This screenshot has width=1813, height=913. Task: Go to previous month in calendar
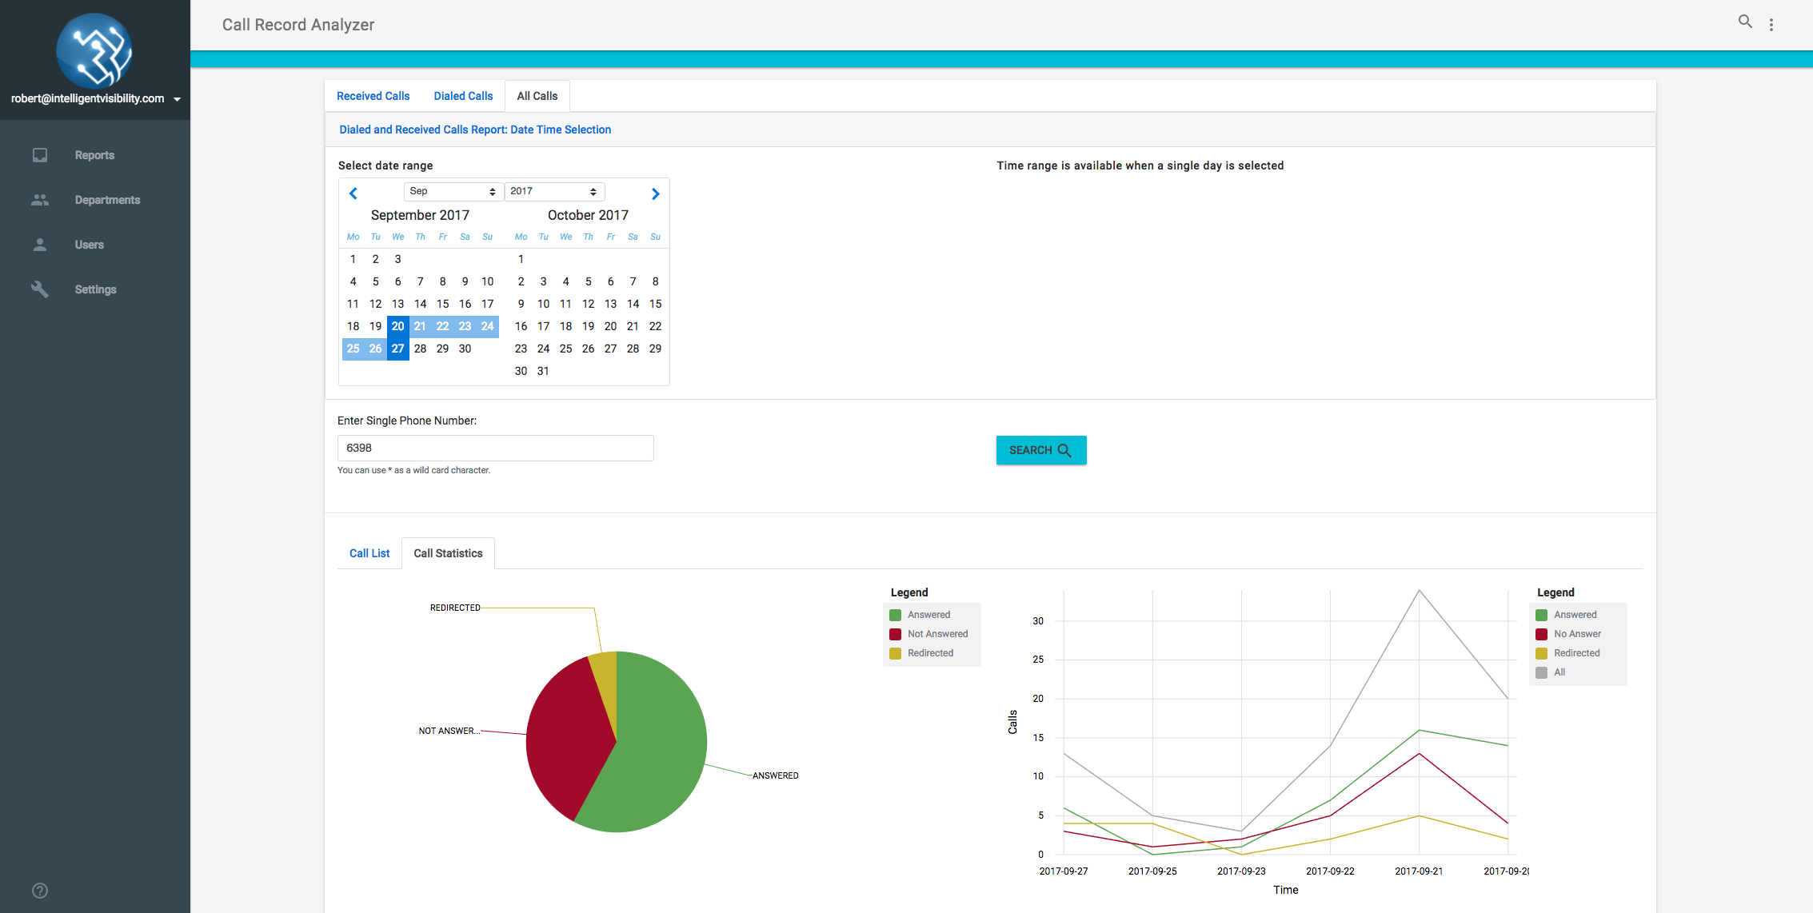pos(353,193)
